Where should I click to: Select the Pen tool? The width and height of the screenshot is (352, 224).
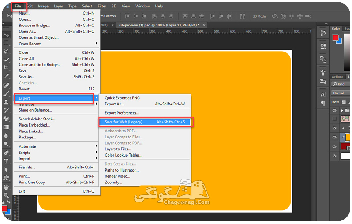(x=6, y=153)
